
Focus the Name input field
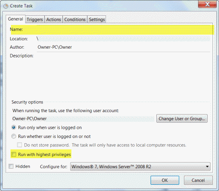tap(124, 30)
